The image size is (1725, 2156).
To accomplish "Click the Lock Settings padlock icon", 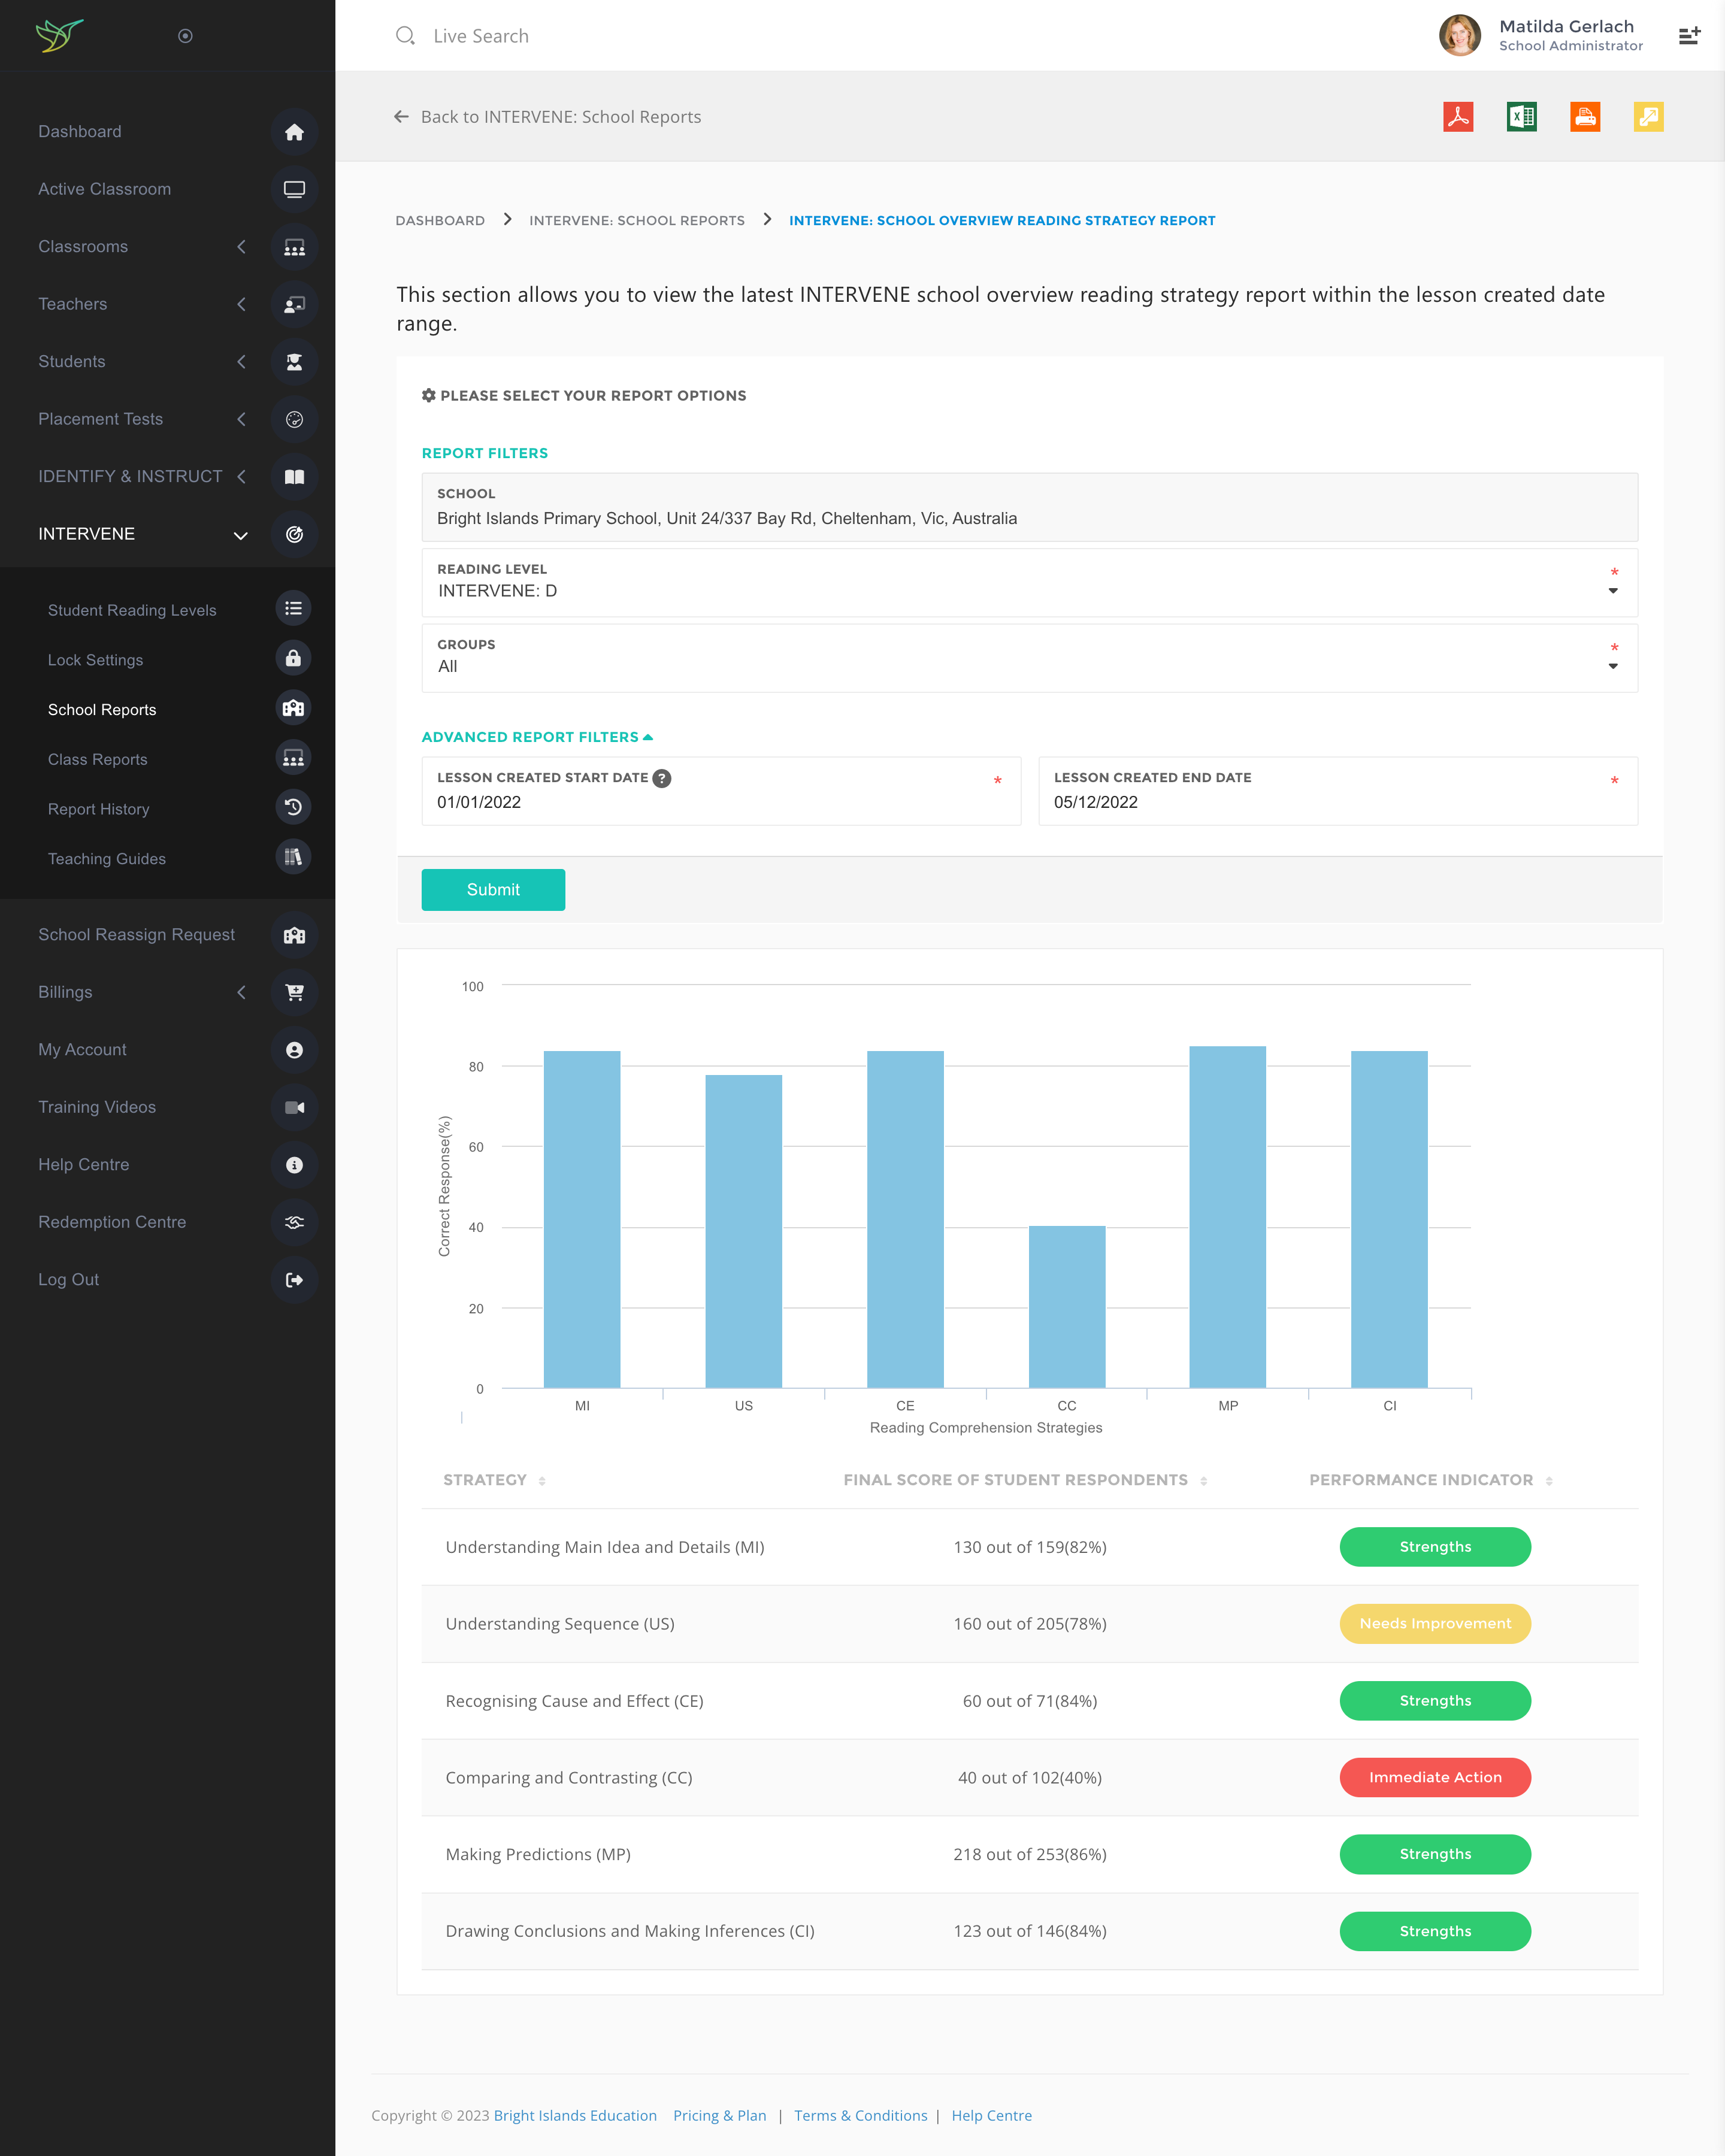I will [293, 659].
